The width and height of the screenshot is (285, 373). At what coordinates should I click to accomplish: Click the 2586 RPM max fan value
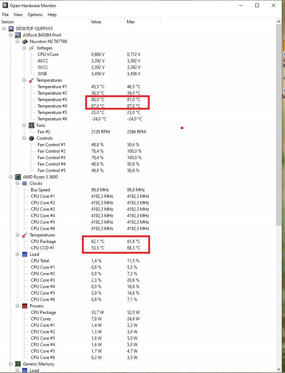pyautogui.click(x=136, y=132)
